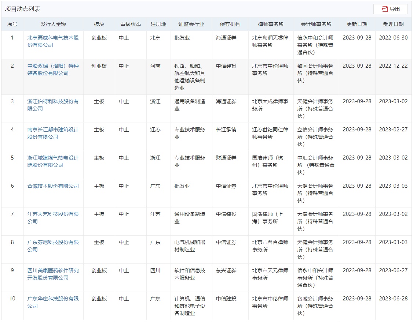The height and width of the screenshot is (322, 413).
Task: Click the 更新日期 column header
Action: tap(357, 24)
